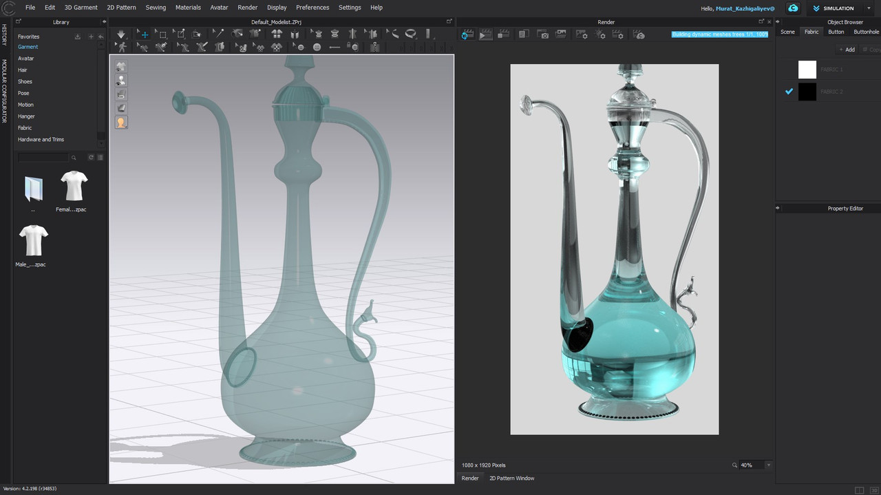Collapse the Object Browser panel arrow

778,22
